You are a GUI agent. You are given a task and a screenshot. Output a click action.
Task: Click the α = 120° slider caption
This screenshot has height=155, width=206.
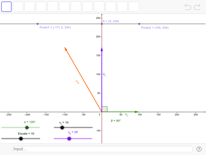point(30,122)
